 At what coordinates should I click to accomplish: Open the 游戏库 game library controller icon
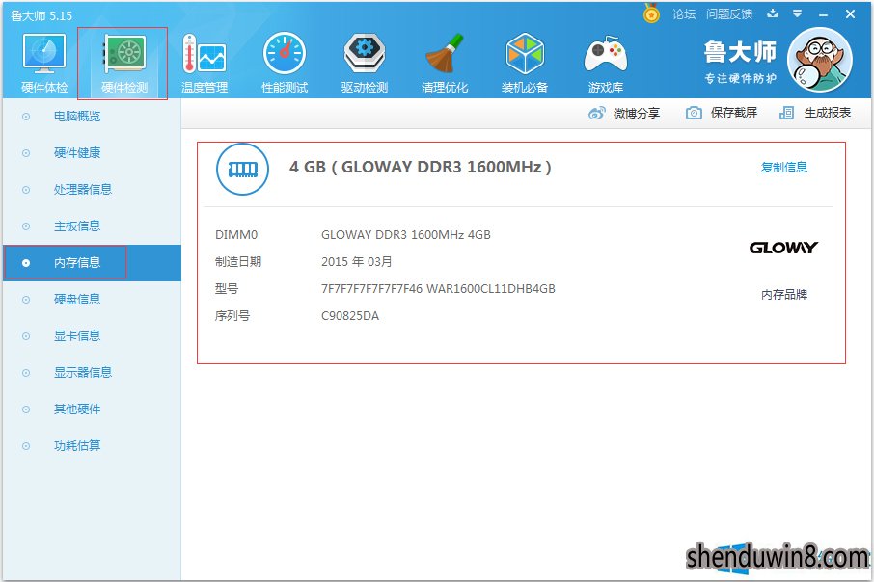point(605,55)
